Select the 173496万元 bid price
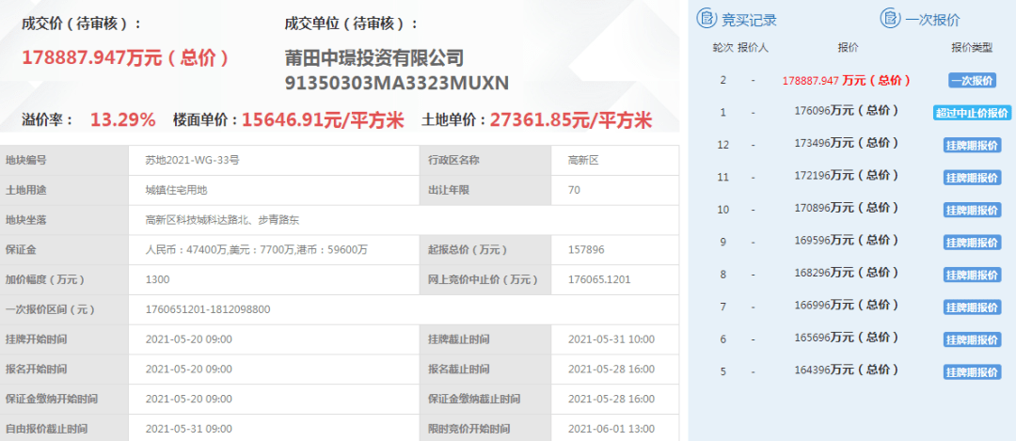The height and width of the screenshot is (441, 1016). click(x=847, y=143)
